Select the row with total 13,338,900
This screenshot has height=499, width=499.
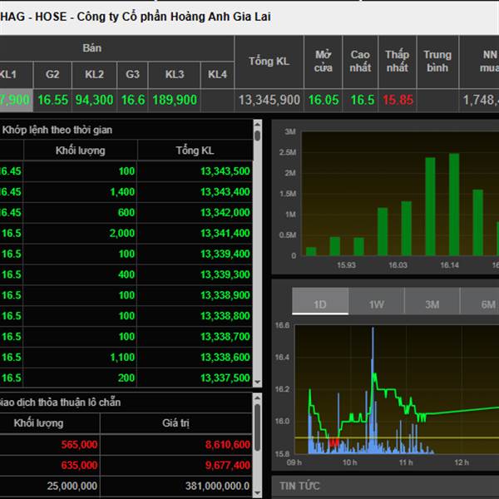tap(126, 295)
